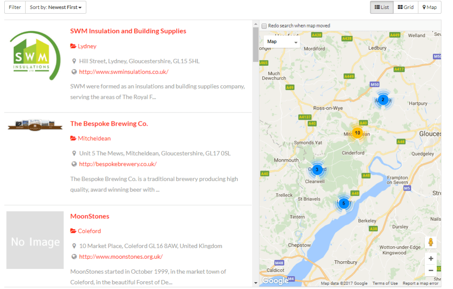Viewport: 453px width, 289px height.
Task: Open Report a map error link
Action: tap(420, 283)
